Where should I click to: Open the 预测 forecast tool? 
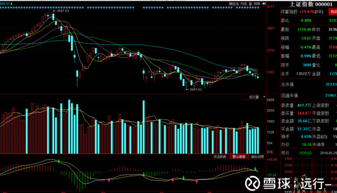tap(257, 4)
